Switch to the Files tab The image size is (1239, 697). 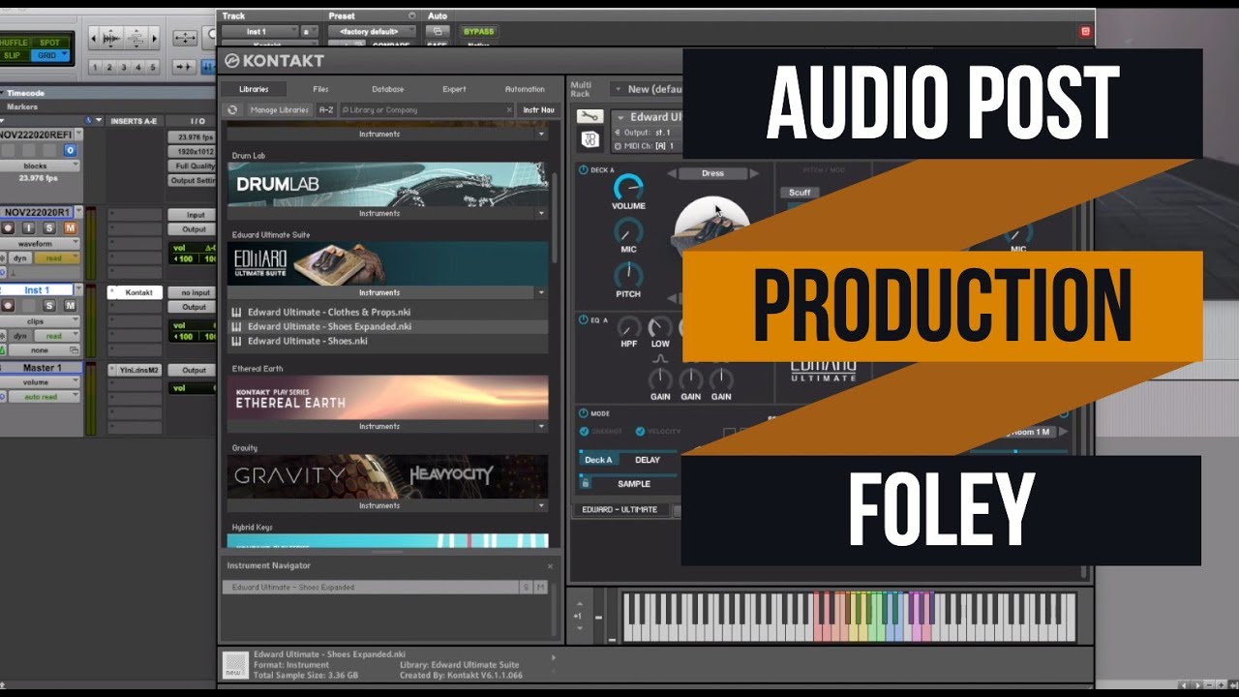click(320, 89)
